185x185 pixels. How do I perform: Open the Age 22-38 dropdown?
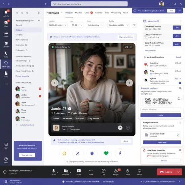click(x=77, y=25)
